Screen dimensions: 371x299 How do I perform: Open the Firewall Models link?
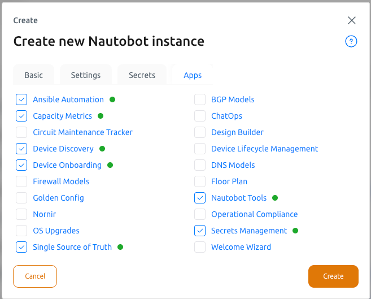click(61, 181)
